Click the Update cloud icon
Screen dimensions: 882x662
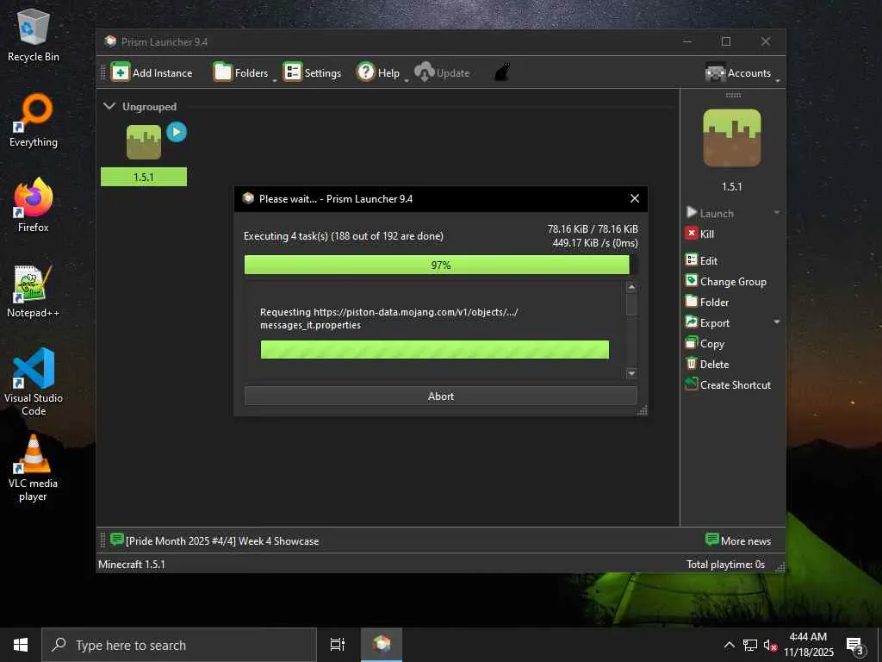[424, 72]
